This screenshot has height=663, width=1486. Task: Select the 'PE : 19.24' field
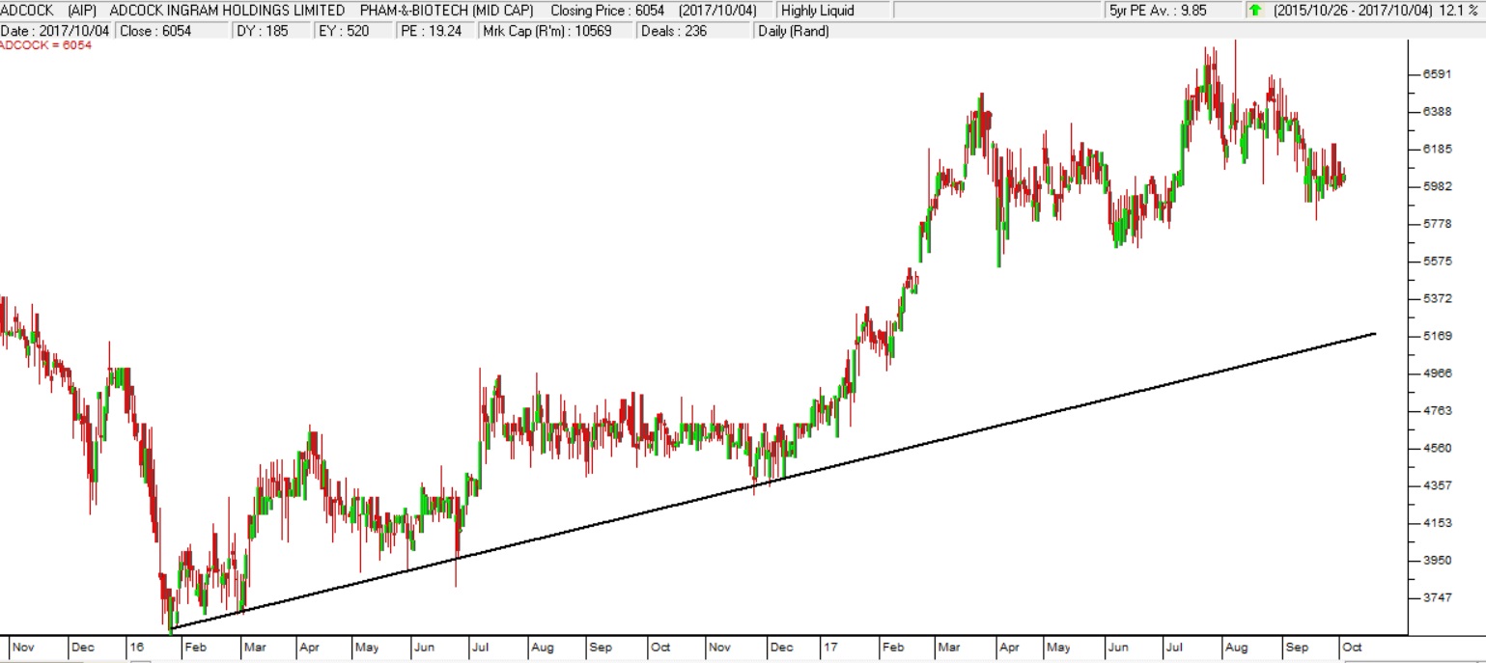coord(436,30)
